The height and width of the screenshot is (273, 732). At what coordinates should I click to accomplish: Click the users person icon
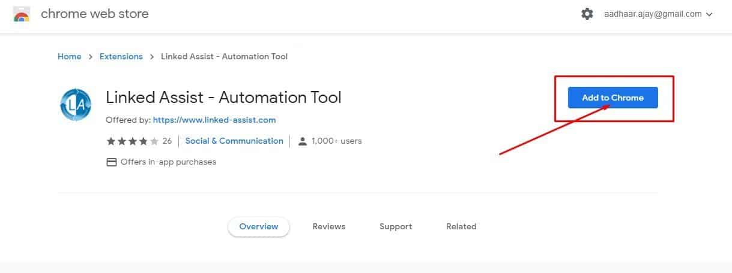pyautogui.click(x=303, y=141)
